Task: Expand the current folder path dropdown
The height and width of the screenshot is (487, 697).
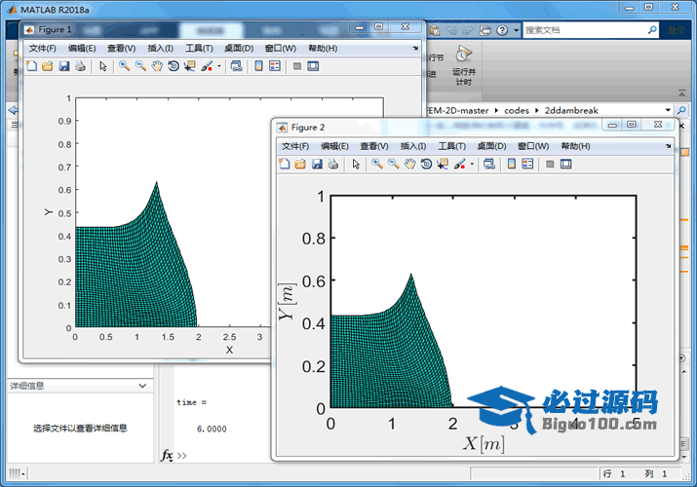Action: coord(667,110)
